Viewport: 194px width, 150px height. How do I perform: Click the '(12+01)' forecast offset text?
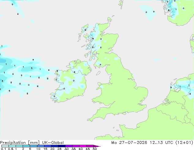tap(184, 143)
